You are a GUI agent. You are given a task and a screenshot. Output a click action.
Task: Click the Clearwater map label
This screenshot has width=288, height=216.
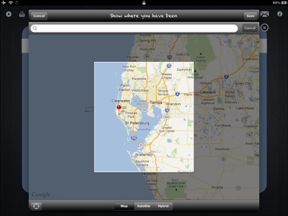pyautogui.click(x=121, y=101)
